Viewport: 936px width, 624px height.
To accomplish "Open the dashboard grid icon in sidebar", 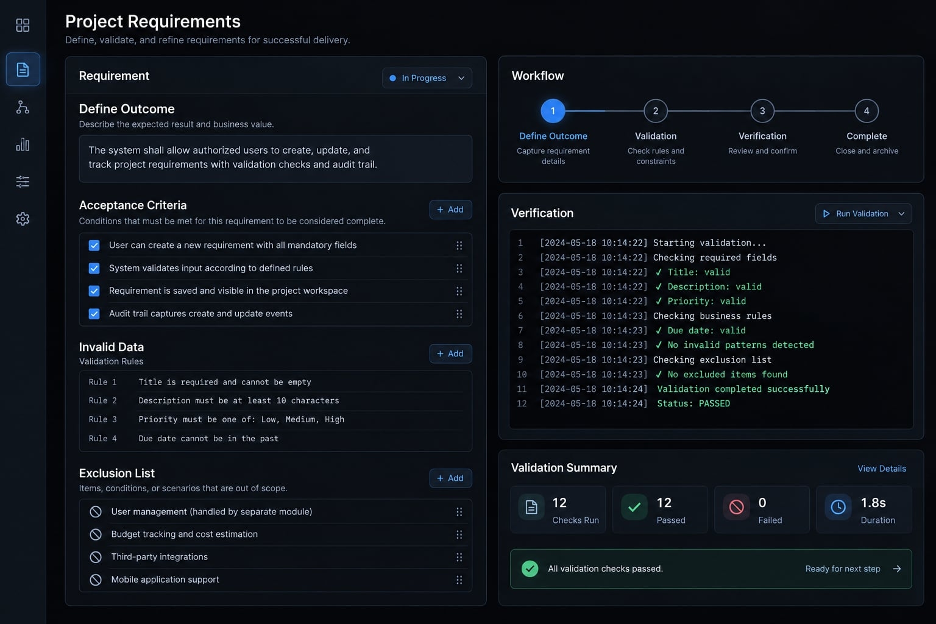I will coord(23,25).
